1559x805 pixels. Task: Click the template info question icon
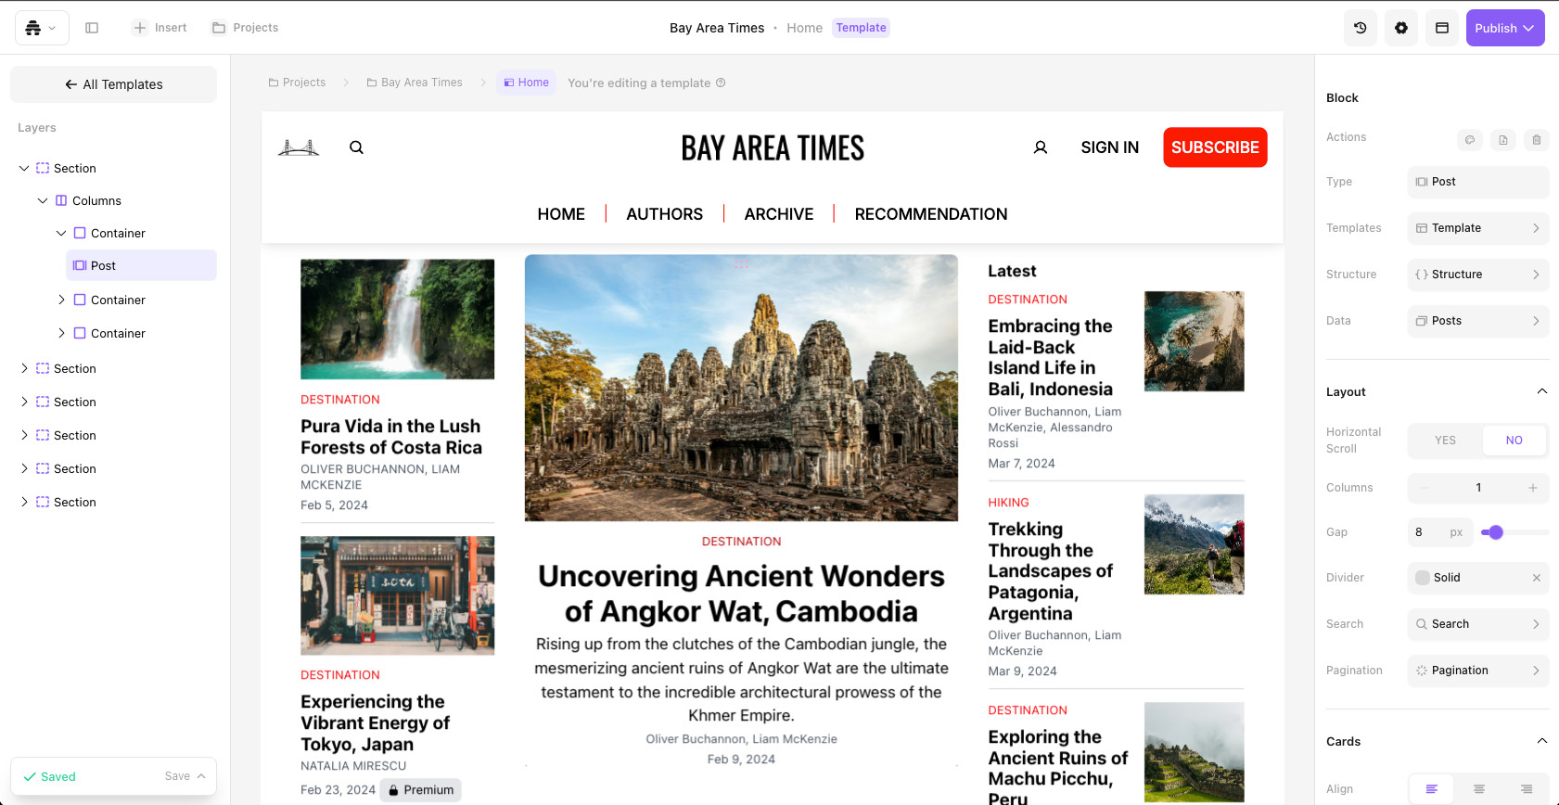[x=721, y=83]
